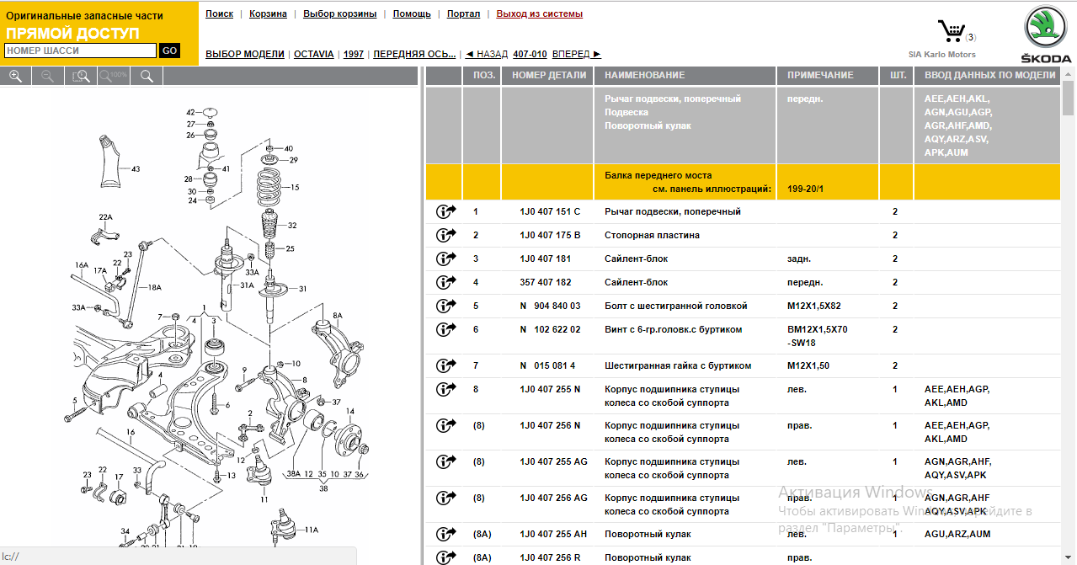
Task: Open info for part 1J0 407 256 N
Action: click(445, 425)
